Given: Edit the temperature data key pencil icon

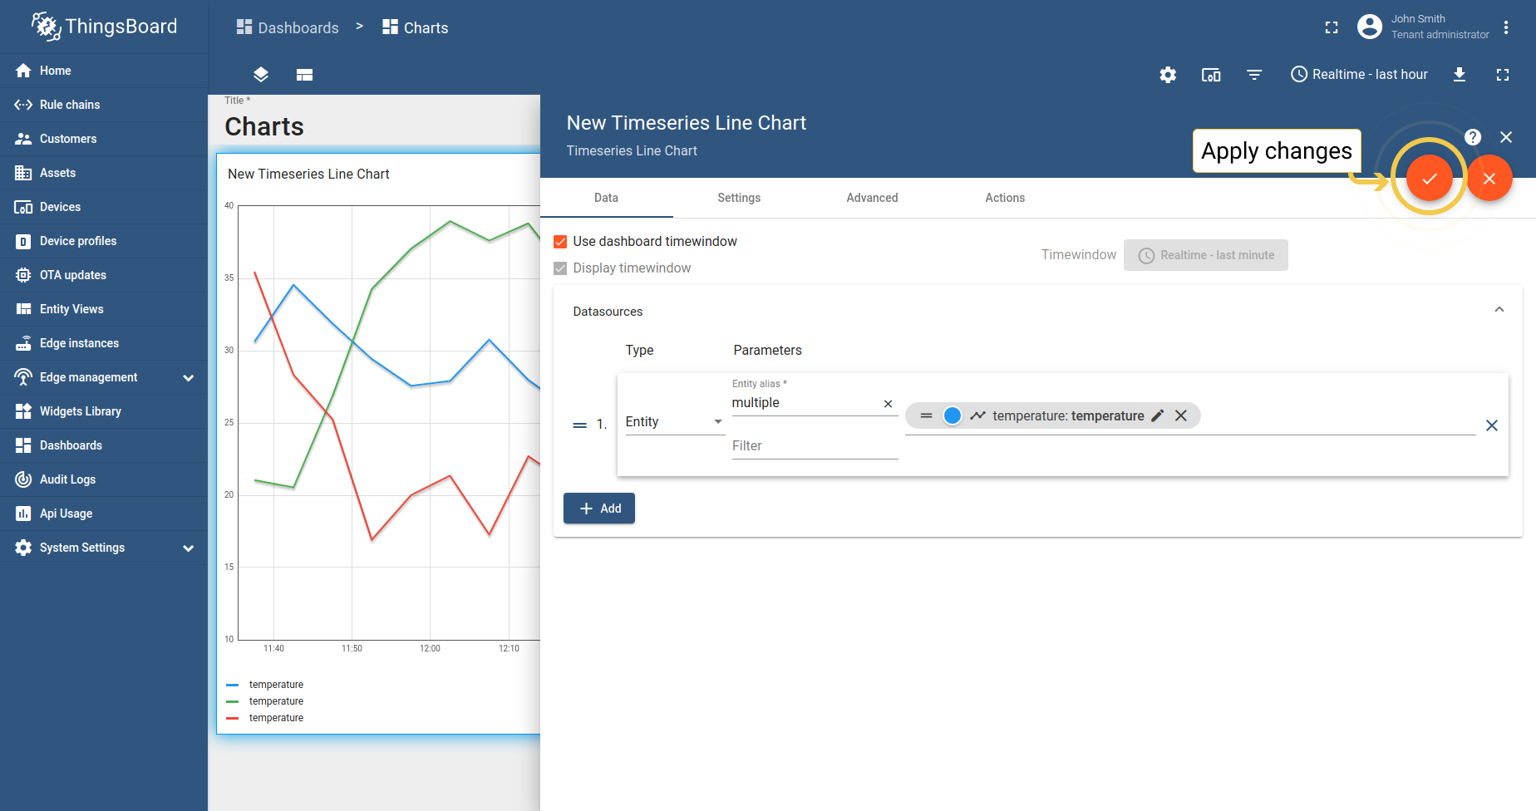Looking at the screenshot, I should (1157, 415).
